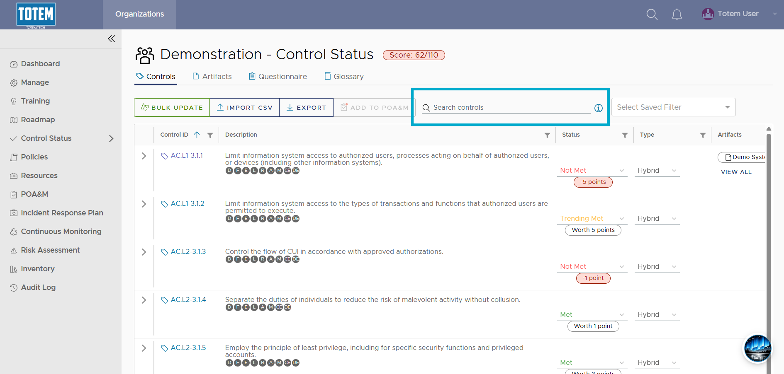Click the Totem User avatar icon
This screenshot has height=374, width=784.
pyautogui.click(x=708, y=14)
